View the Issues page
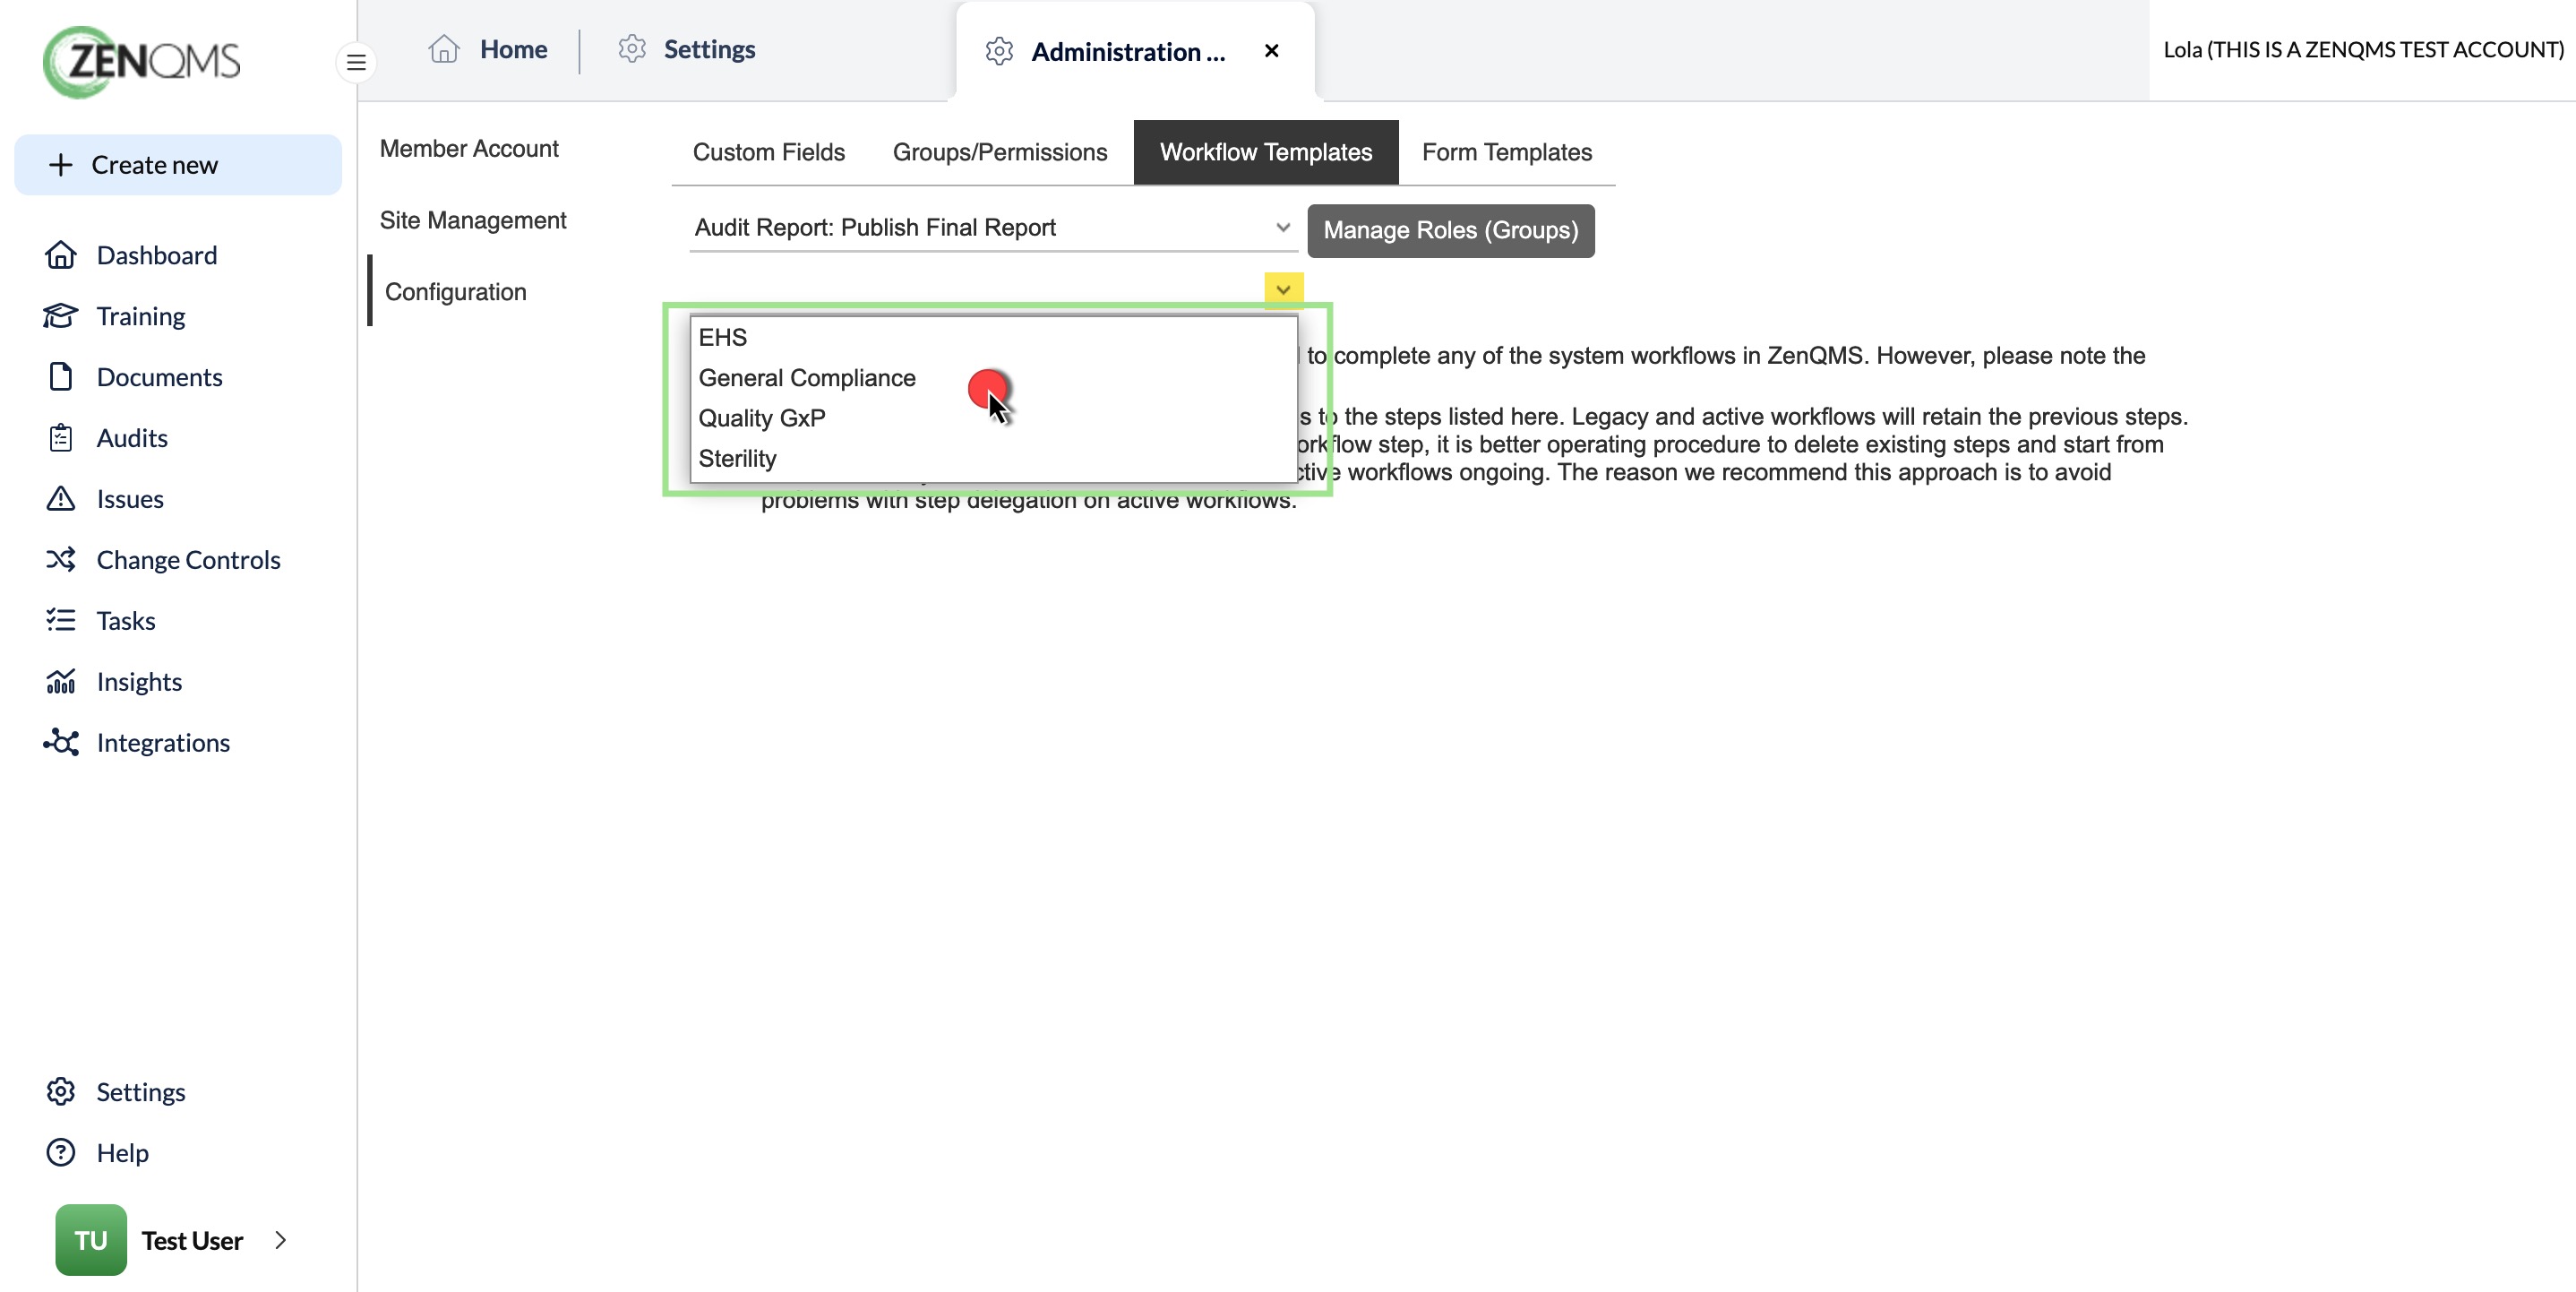This screenshot has height=1292, width=2576. point(130,498)
